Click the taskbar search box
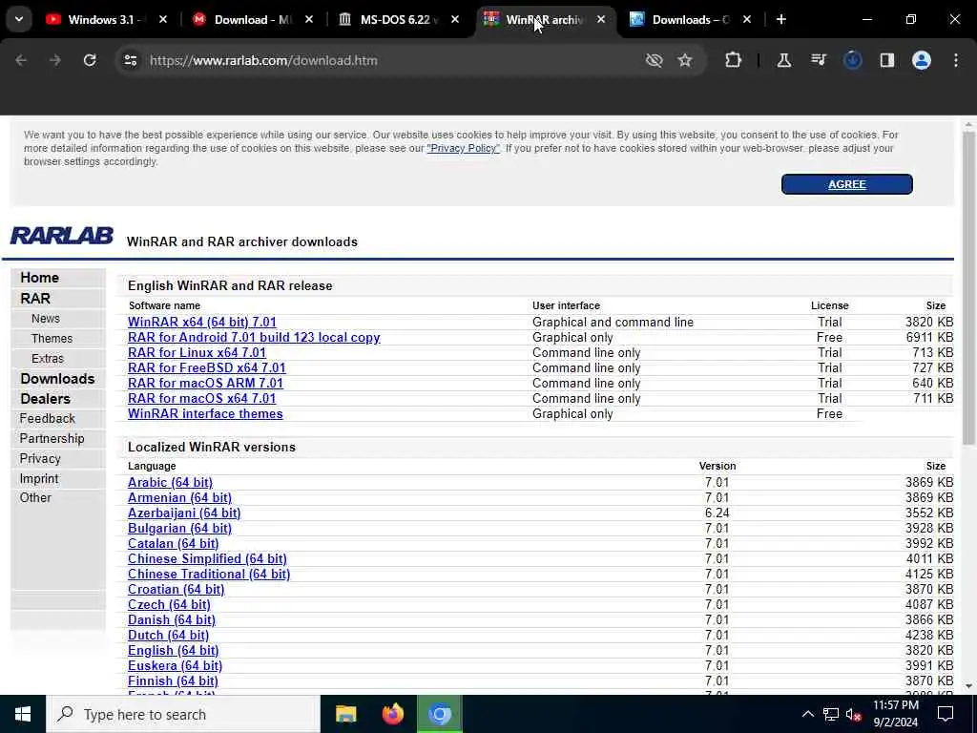 (183, 714)
